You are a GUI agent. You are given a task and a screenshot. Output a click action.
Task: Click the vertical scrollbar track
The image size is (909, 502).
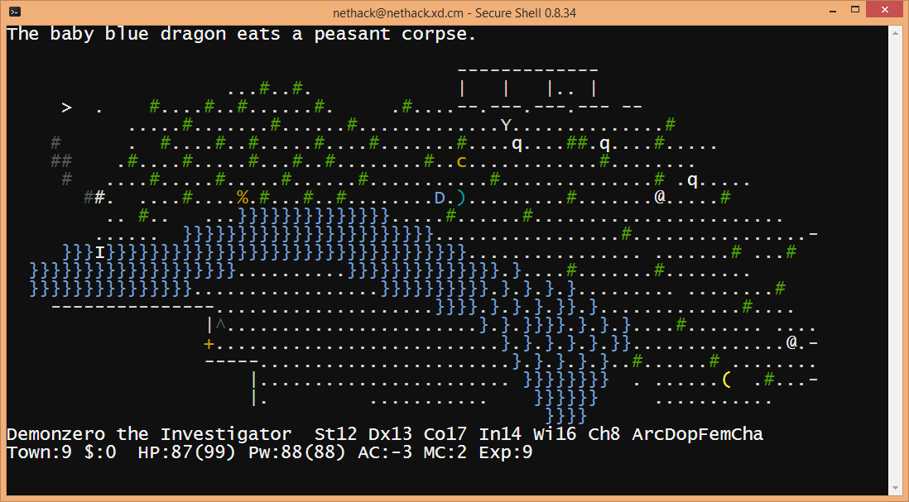tap(894, 261)
